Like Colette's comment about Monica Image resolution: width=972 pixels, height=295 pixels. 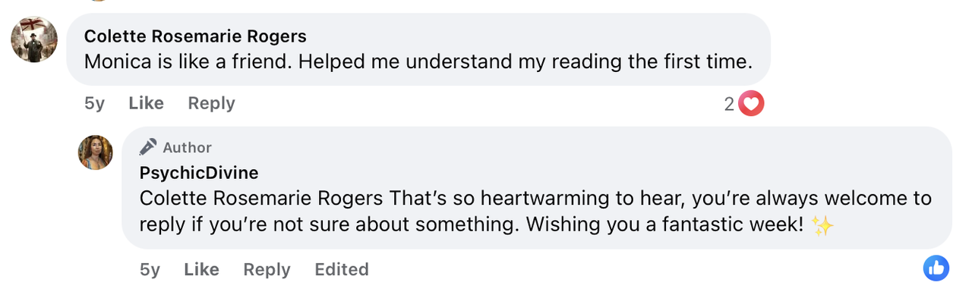click(146, 103)
